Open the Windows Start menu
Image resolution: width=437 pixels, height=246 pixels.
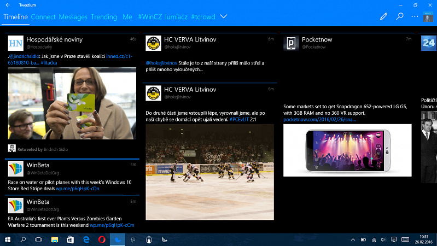coord(8,239)
